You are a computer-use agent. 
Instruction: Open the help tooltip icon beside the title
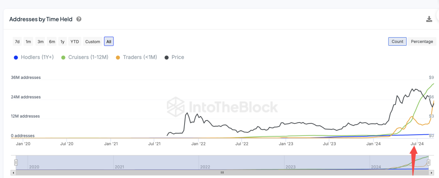point(79,19)
